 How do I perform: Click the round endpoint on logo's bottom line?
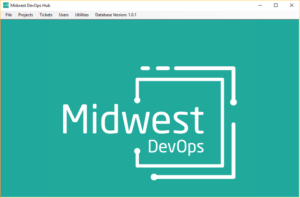154,177
